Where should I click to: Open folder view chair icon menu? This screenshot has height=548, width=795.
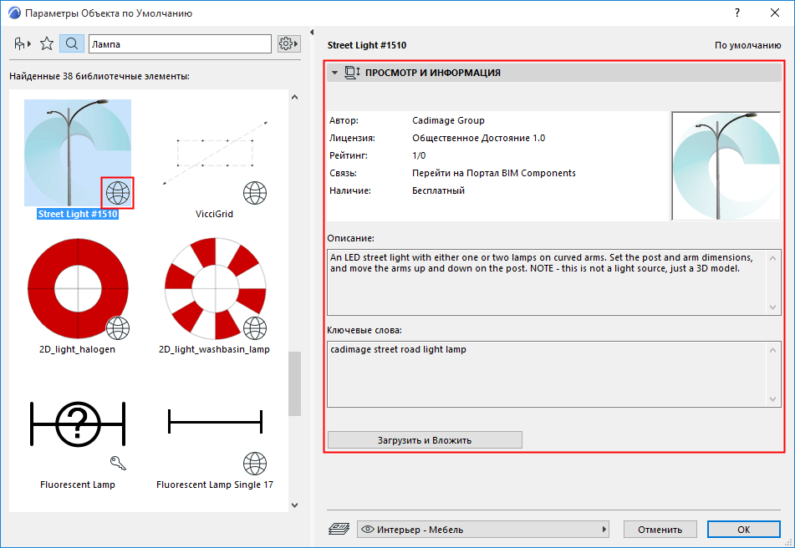pos(23,44)
